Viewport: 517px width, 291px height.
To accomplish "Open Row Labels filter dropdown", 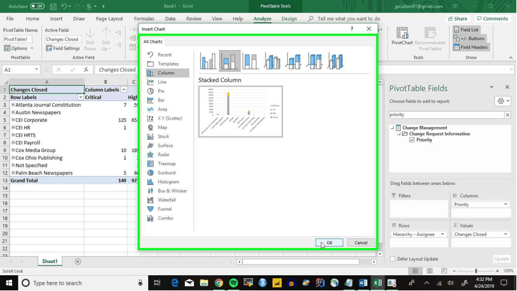I will [x=80, y=97].
